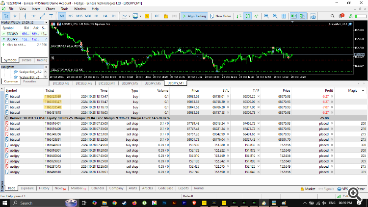Draw a vertical line
This screenshot has width=368, height=207.
pyautogui.click(x=25, y=16)
